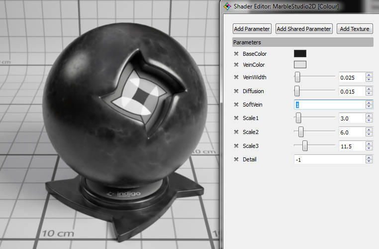Open the BaseColor black color swatch
The width and height of the screenshot is (379, 249).
300,53
